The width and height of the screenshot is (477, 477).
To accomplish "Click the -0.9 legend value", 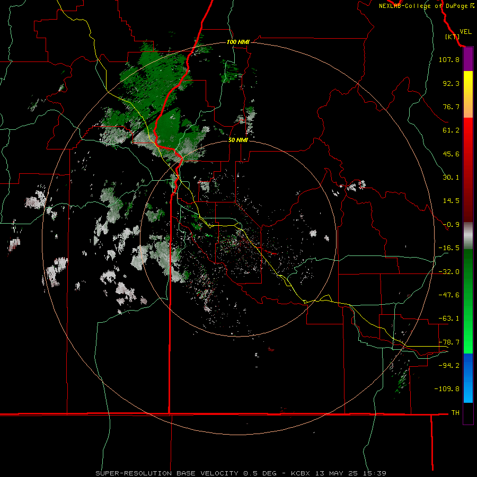I will click(x=451, y=225).
